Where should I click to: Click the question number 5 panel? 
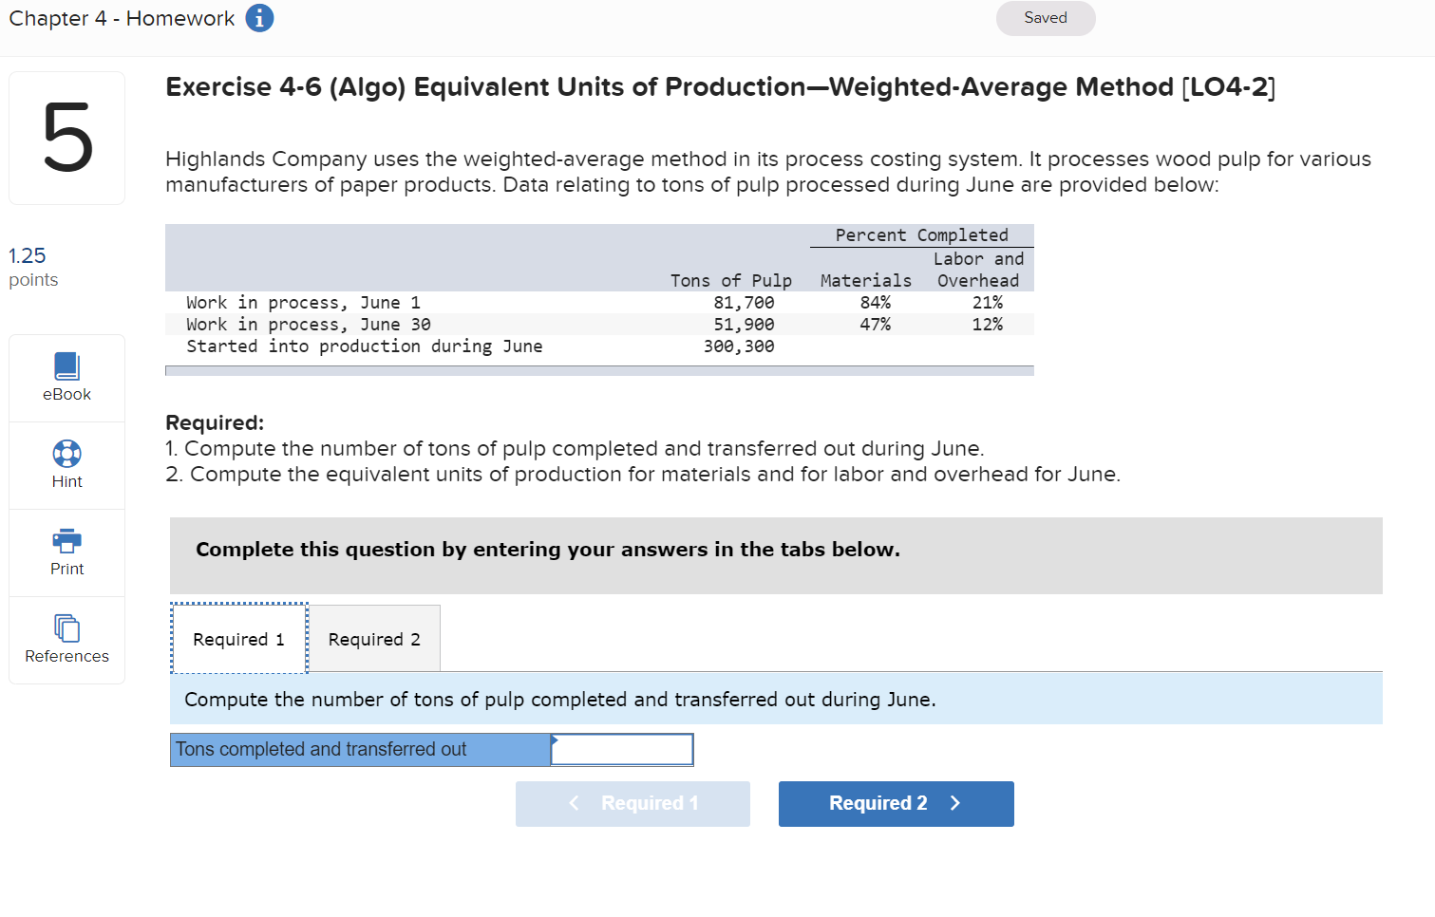66,137
